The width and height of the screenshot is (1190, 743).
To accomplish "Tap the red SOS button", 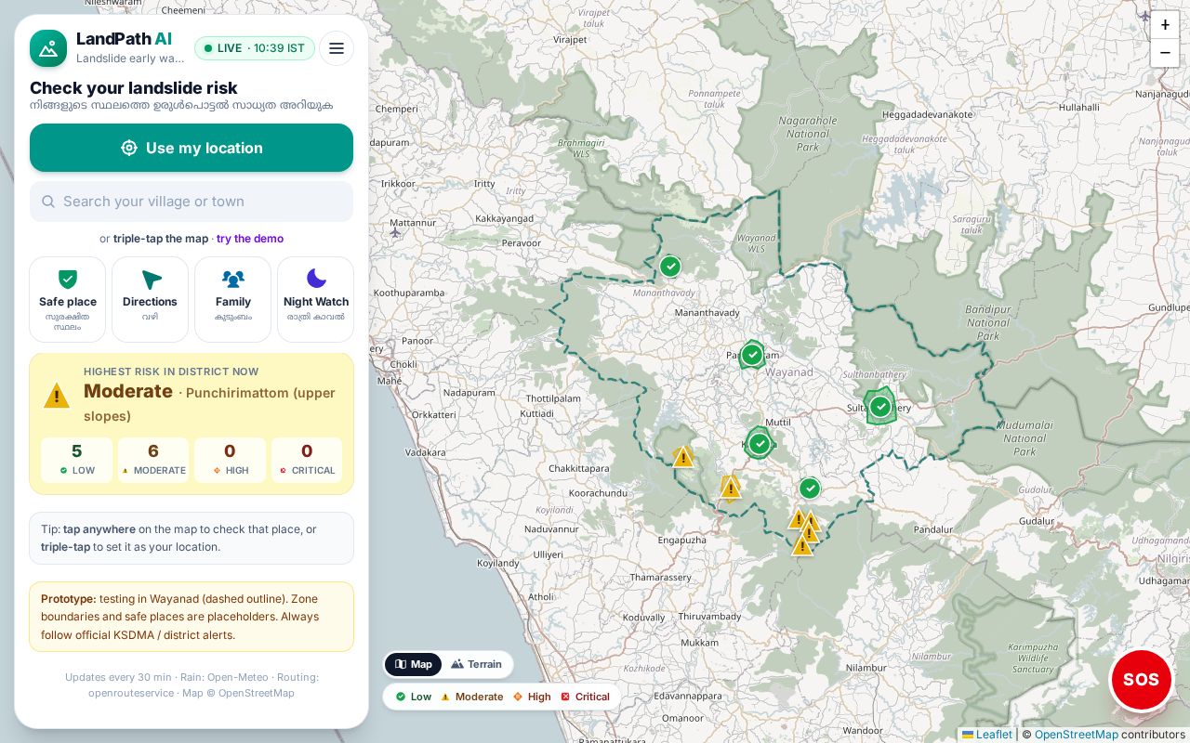I will [1141, 680].
